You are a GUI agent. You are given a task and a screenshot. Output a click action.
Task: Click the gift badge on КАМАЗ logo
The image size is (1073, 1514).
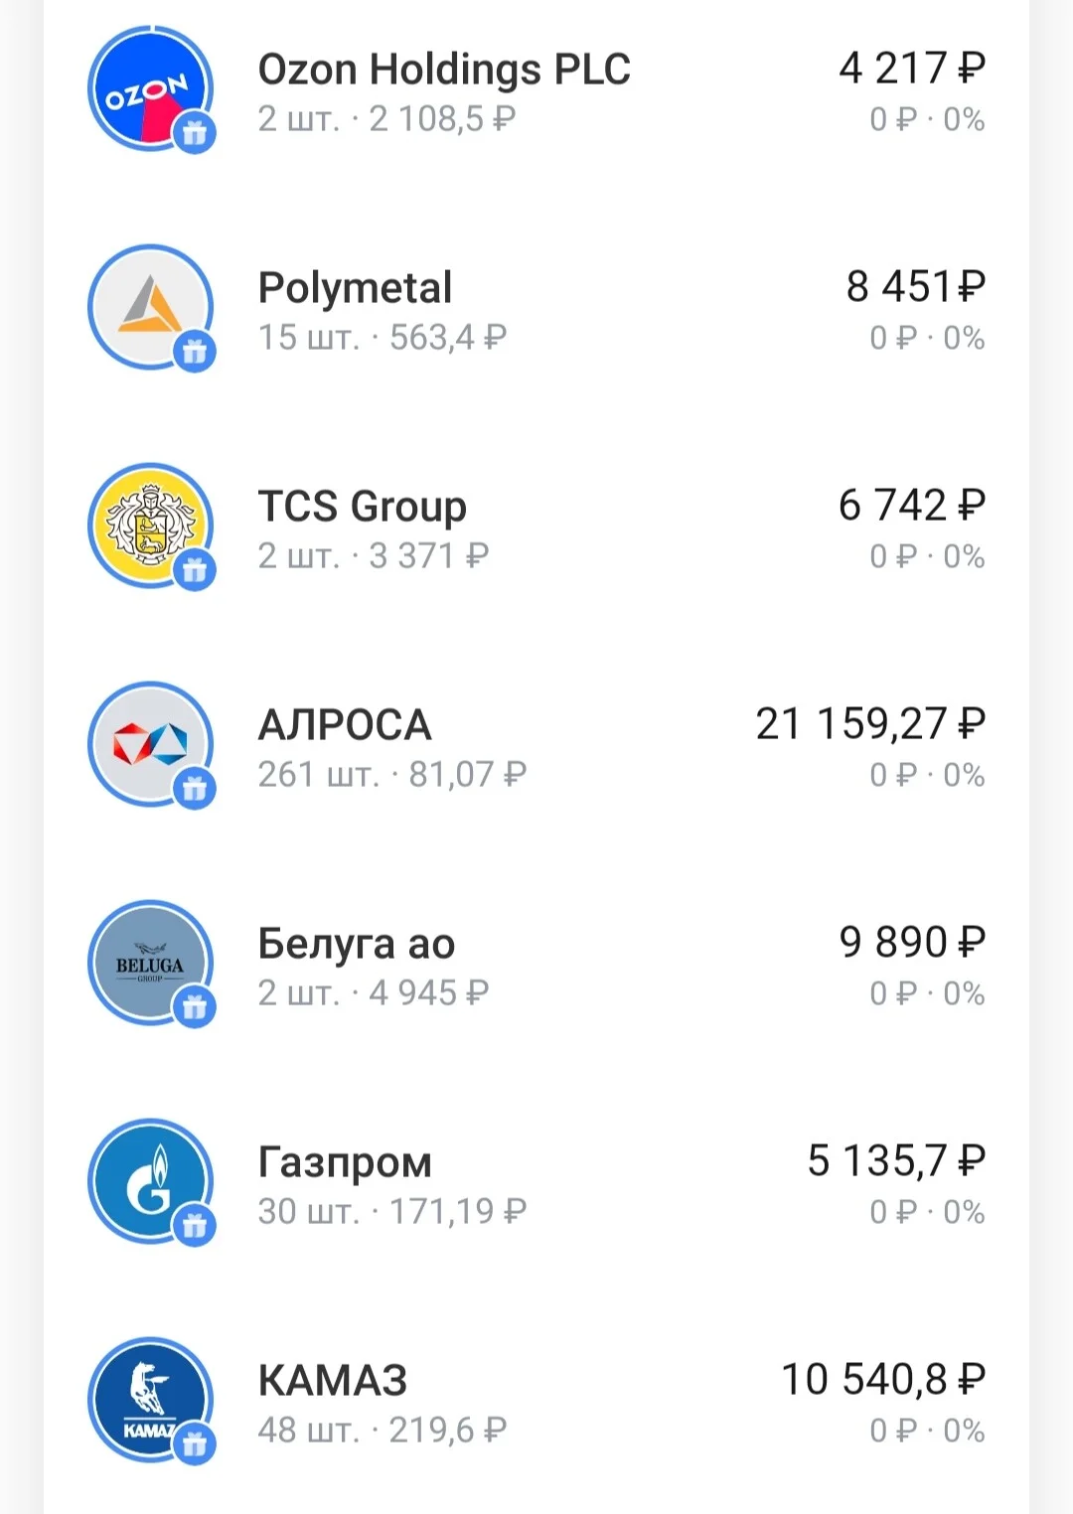(x=195, y=1443)
